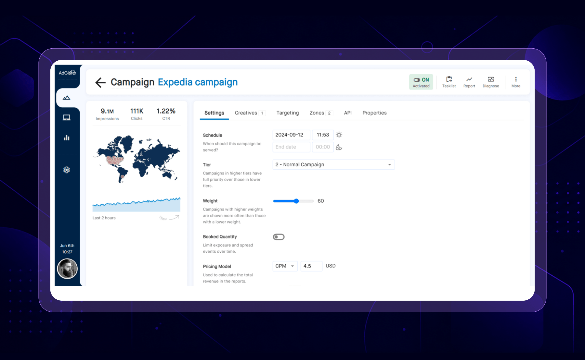The image size is (585, 360).
Task: Click the 111K Clicks stat
Action: pyautogui.click(x=137, y=114)
